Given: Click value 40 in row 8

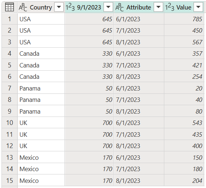Looking at the screenshot, I should (x=184, y=100).
